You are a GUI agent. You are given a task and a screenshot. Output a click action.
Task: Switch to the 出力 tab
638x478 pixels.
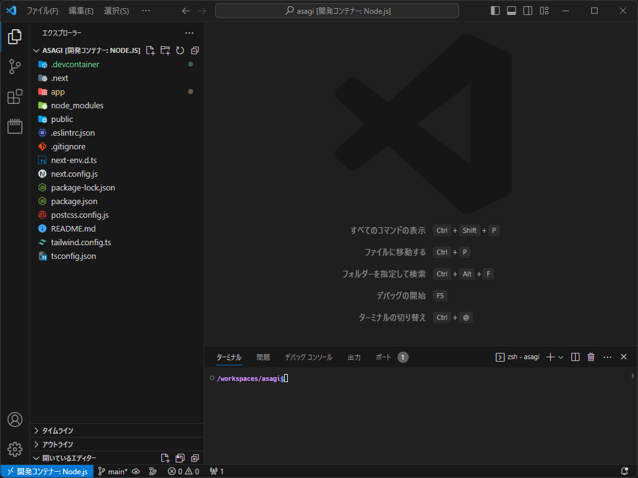click(x=354, y=357)
